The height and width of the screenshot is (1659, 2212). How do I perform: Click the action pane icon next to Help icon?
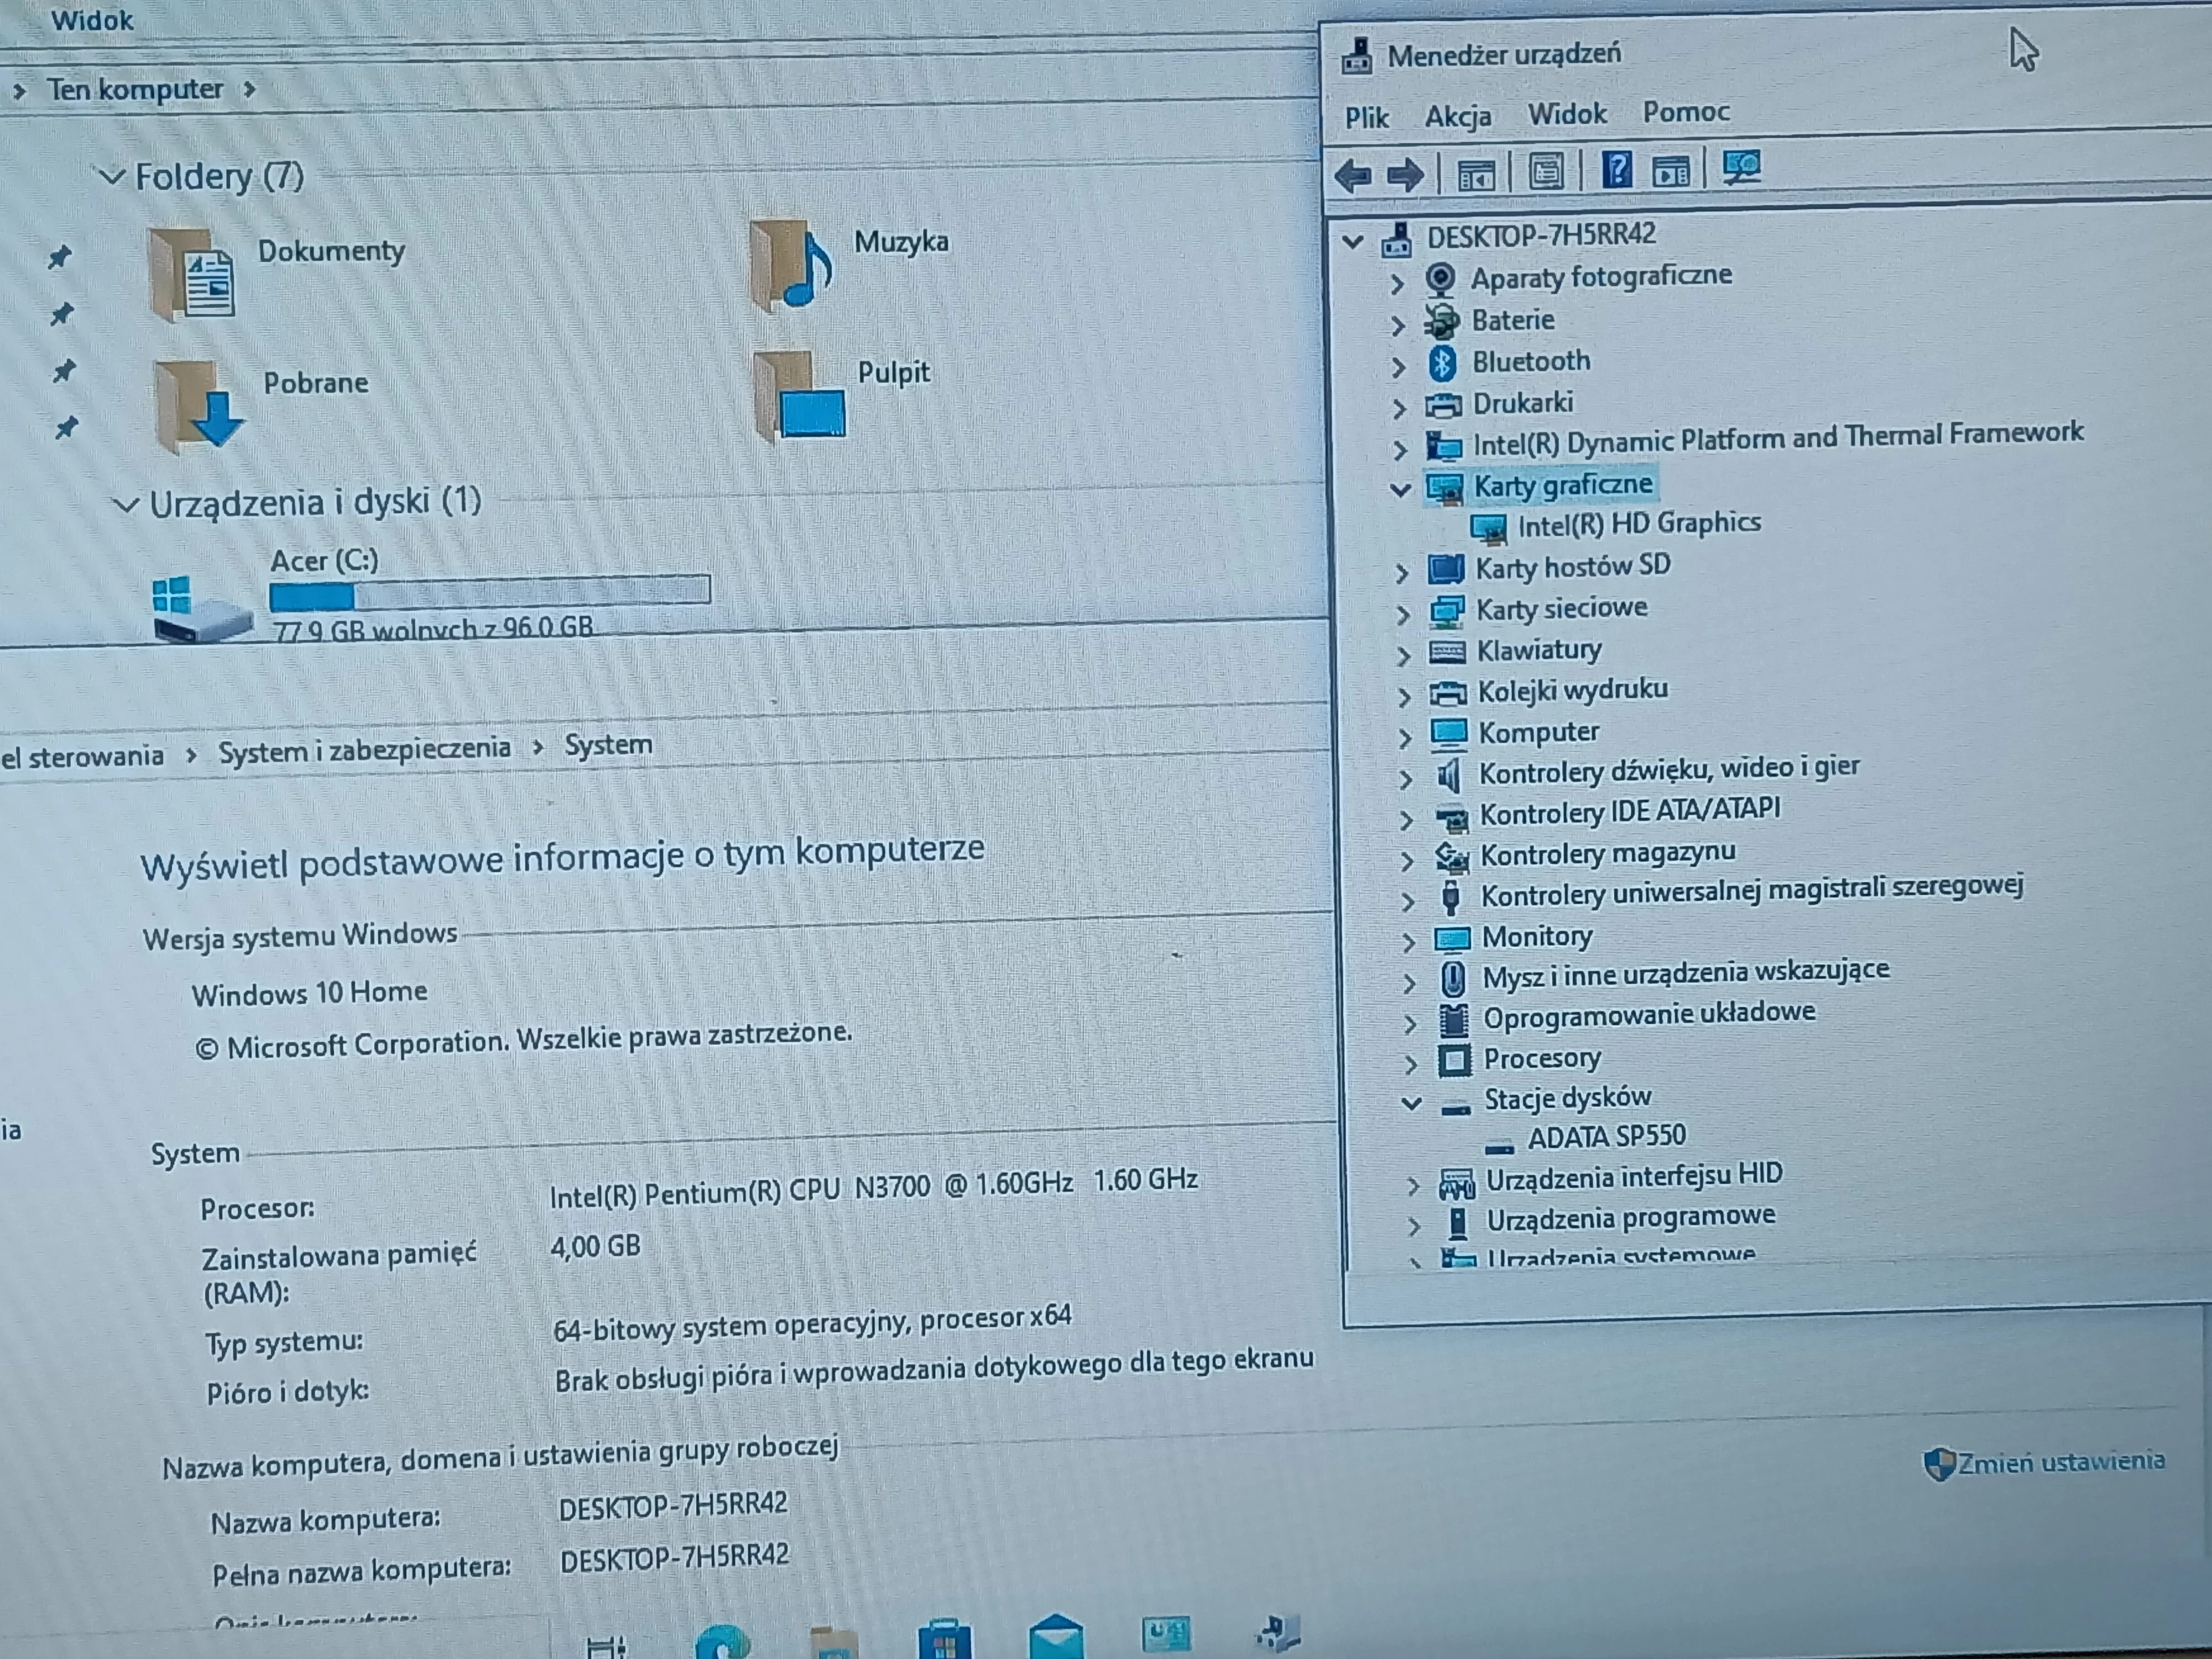pyautogui.click(x=1671, y=171)
